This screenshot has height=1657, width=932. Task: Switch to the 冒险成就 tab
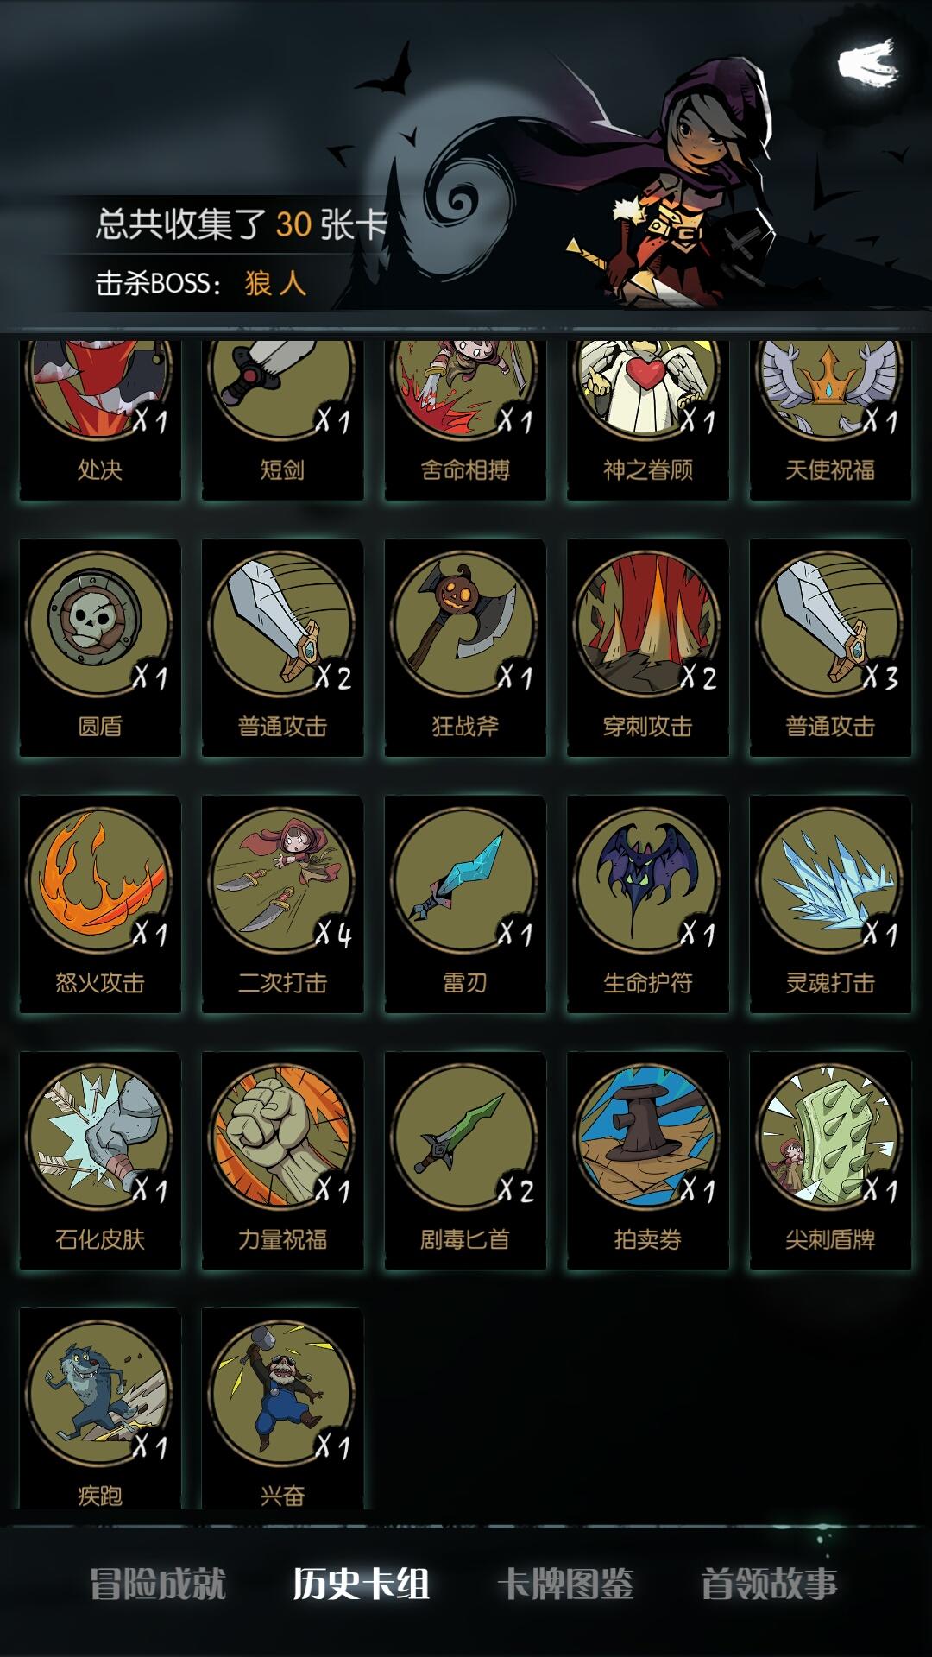coord(158,1584)
